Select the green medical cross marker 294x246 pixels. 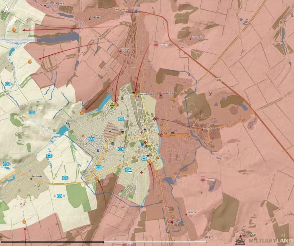point(112,105)
